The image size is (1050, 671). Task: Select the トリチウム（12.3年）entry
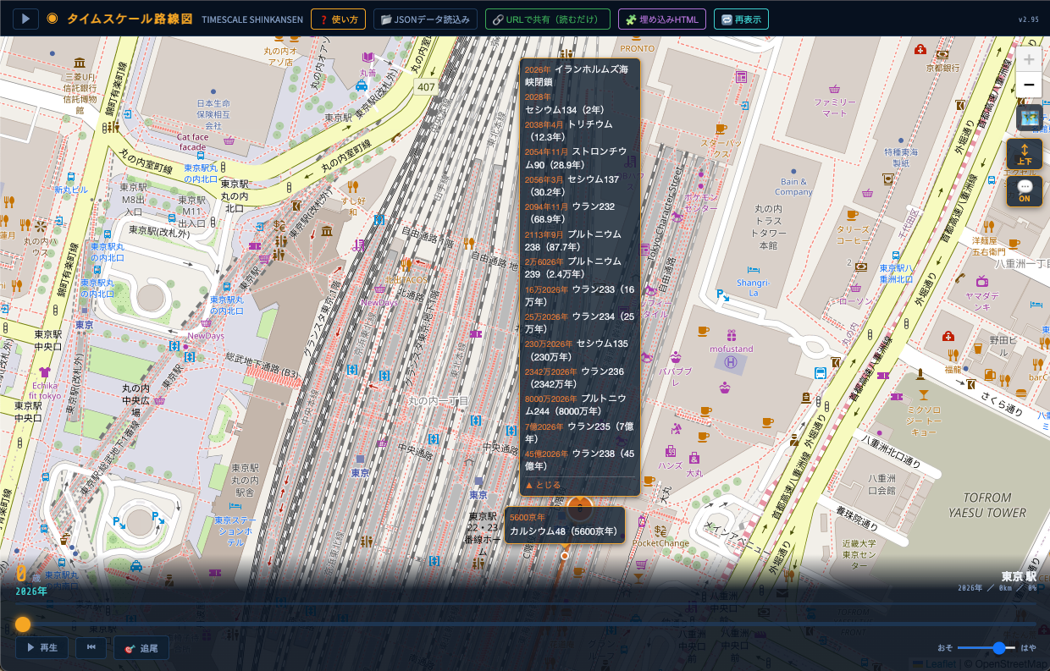coord(578,130)
